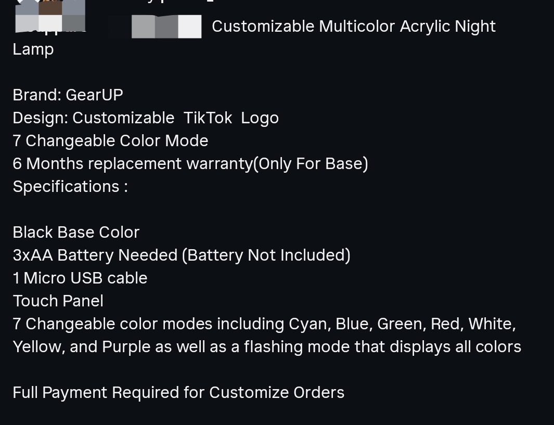This screenshot has width=554, height=425.
Task: Click the Customizable Multicolor Acrylic Night title
Action: [354, 27]
